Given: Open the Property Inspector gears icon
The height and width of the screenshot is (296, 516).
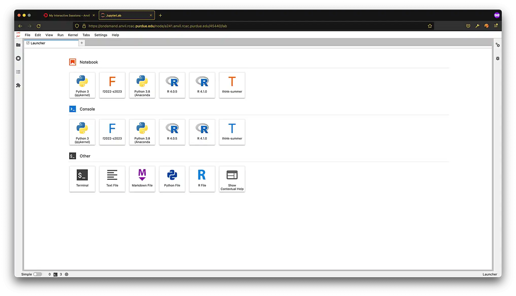Looking at the screenshot, I should click(497, 45).
